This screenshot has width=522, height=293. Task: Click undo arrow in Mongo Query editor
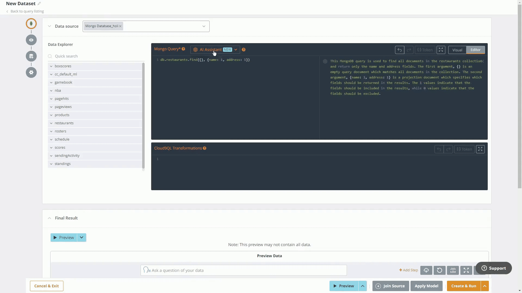point(399,50)
